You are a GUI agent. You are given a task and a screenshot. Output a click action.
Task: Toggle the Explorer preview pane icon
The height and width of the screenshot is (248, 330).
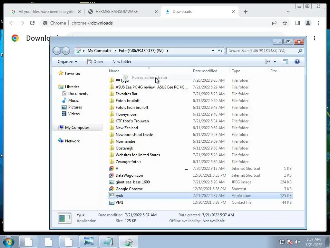tap(286, 62)
